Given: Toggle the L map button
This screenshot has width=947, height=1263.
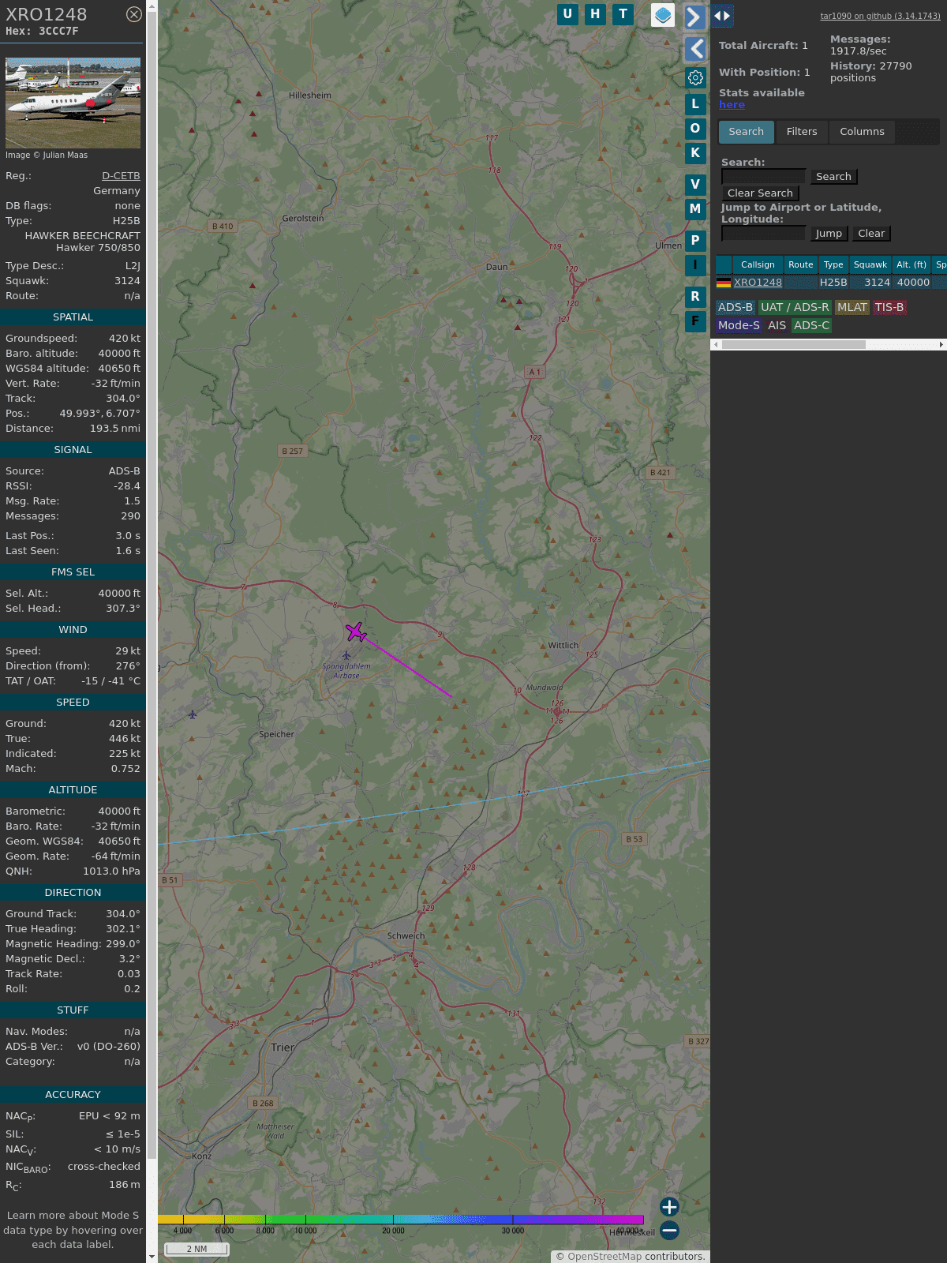Looking at the screenshot, I should (695, 104).
